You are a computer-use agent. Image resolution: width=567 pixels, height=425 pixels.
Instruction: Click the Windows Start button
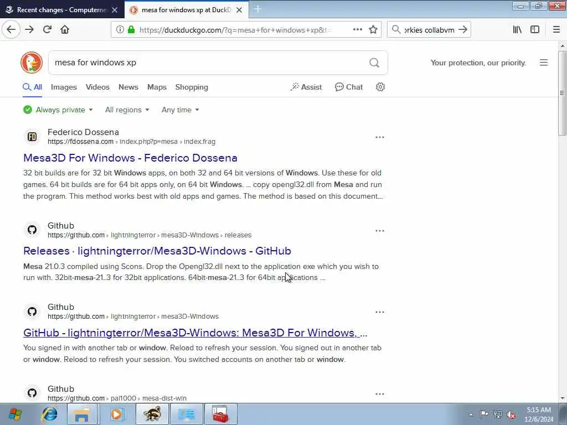15,414
